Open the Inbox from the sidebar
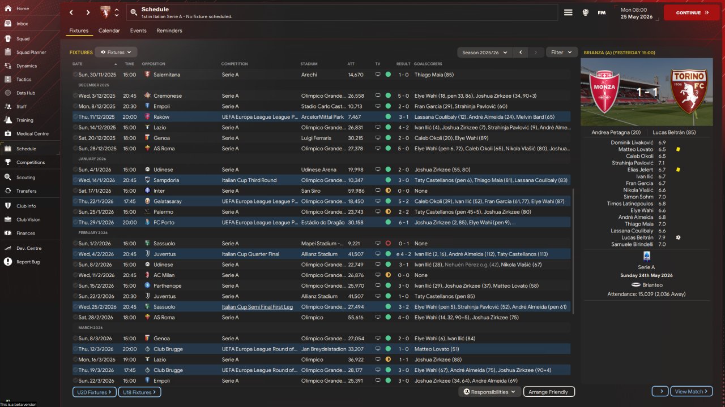 pos(22,24)
